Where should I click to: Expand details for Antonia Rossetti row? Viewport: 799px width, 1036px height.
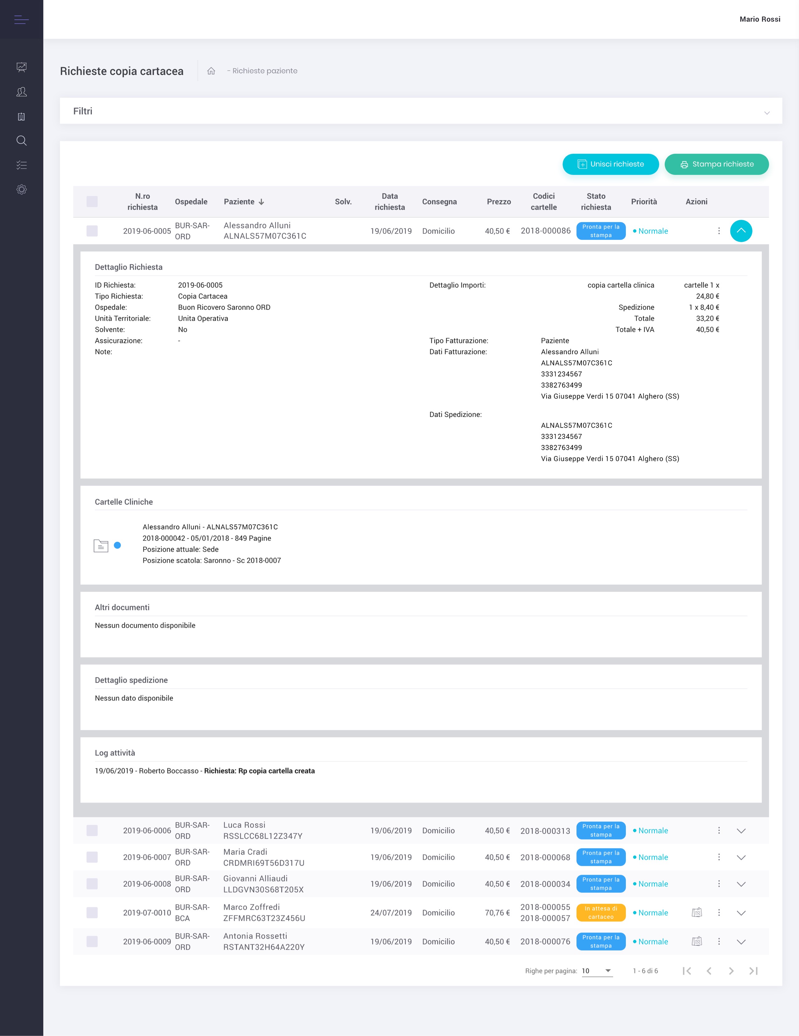click(741, 942)
